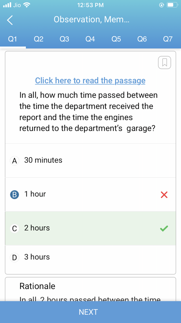Tap the Rationale section heading

[37, 286]
